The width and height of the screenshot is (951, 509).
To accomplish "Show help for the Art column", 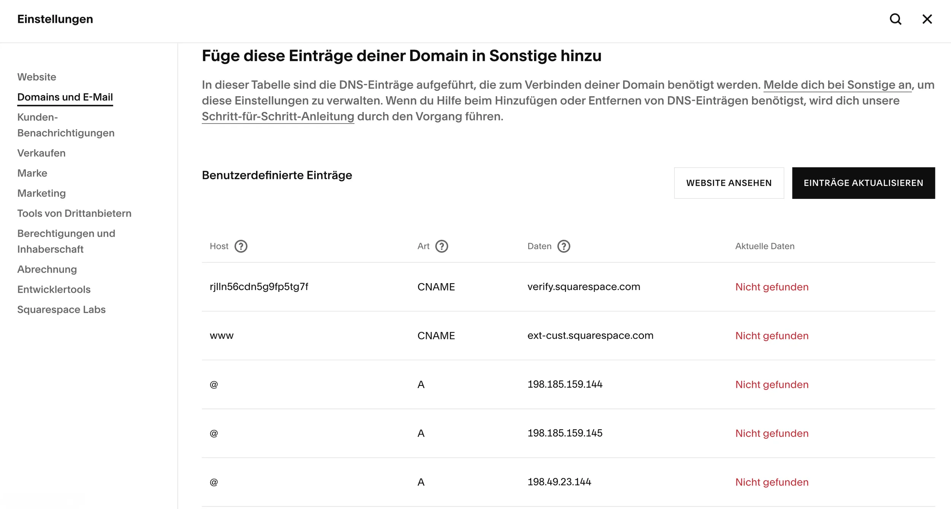I will click(442, 246).
